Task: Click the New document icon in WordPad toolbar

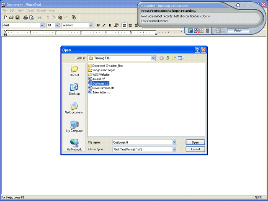Action: click(x=5, y=18)
